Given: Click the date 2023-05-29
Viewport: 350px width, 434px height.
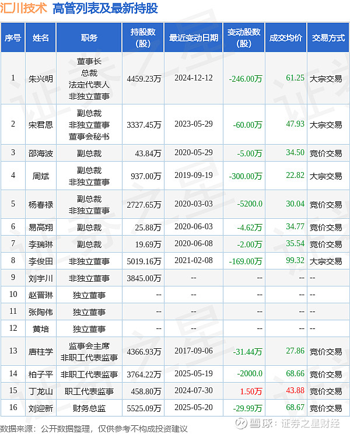Looking at the screenshot, I should coord(194,124).
